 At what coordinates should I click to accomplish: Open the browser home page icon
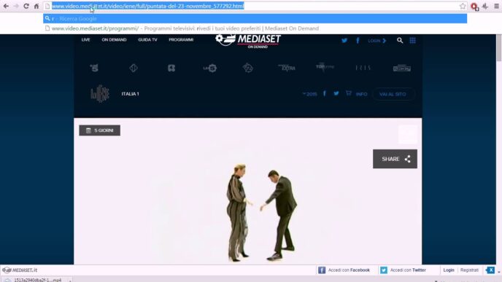click(36, 6)
